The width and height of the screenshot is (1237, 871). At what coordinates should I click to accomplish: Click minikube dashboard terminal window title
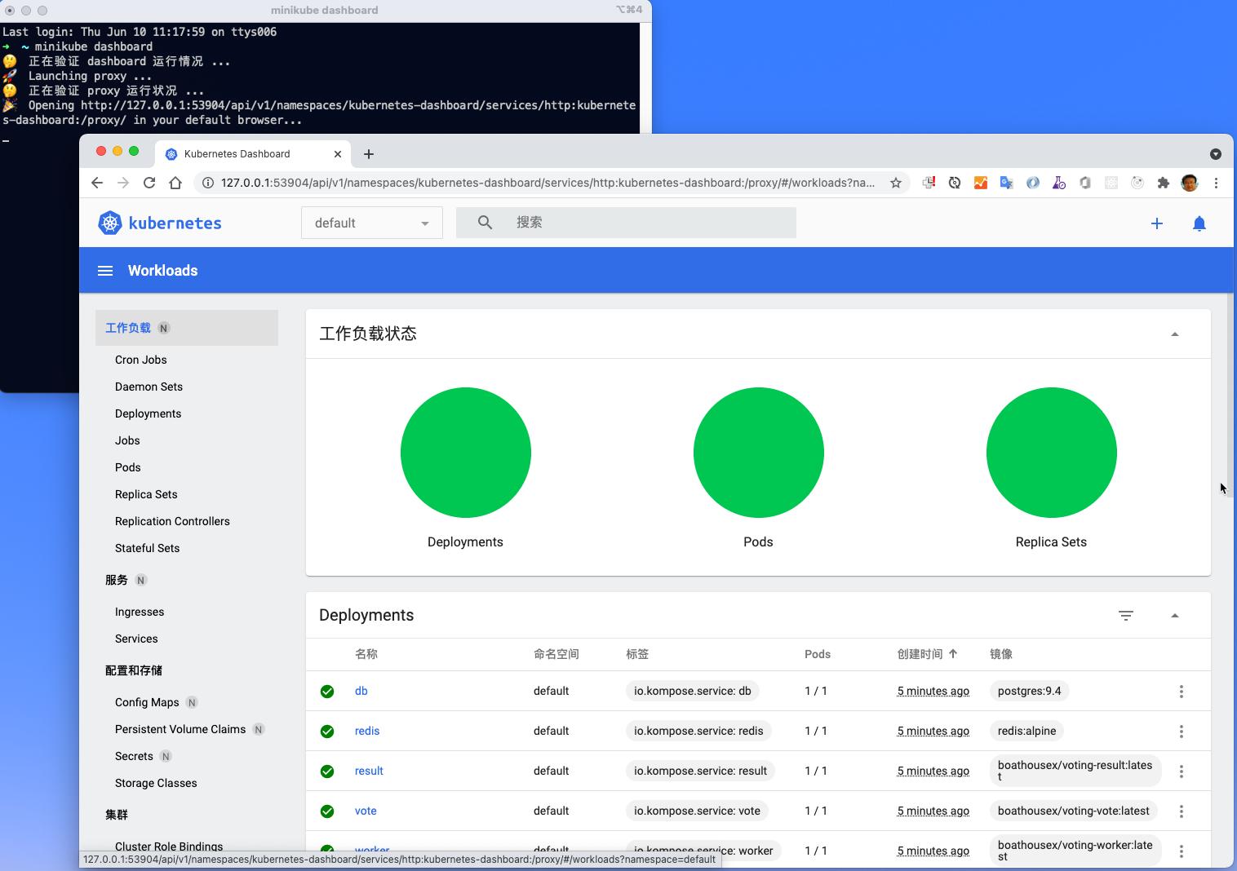[324, 10]
